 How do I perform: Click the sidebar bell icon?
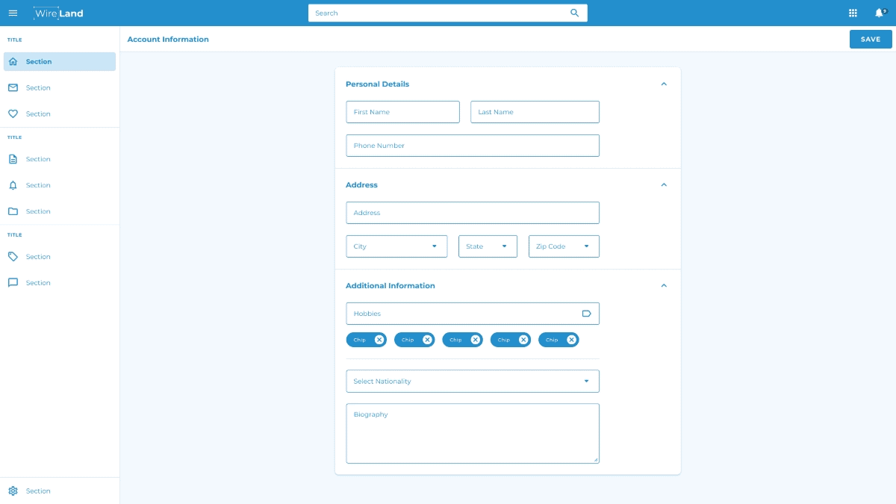pos(13,185)
